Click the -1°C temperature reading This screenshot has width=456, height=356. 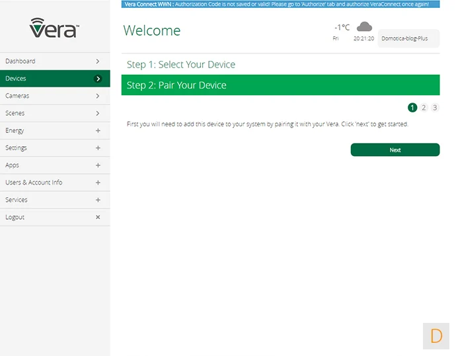point(342,27)
